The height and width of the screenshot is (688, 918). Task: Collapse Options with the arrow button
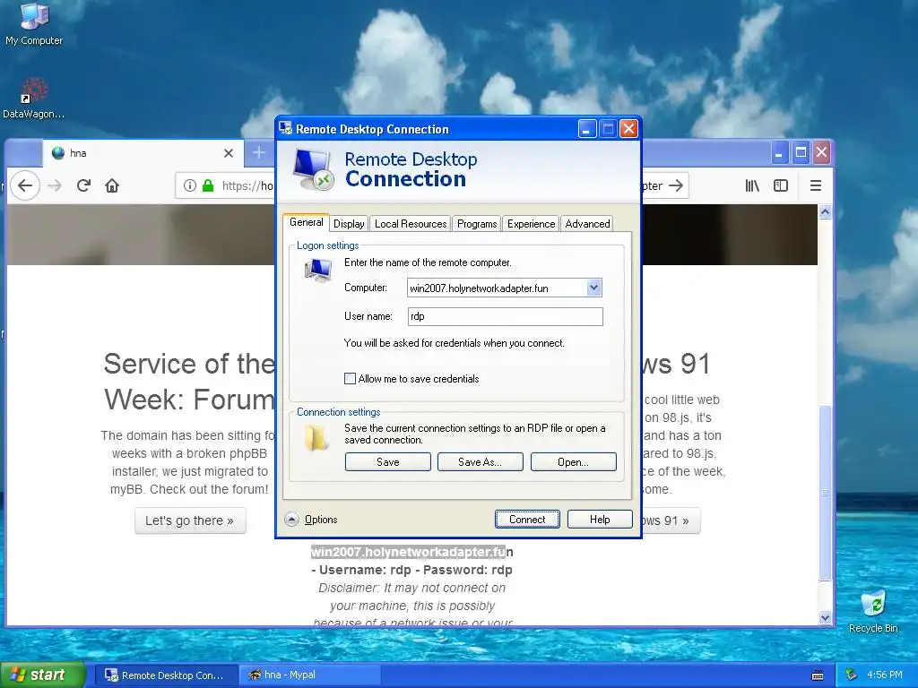tap(291, 519)
